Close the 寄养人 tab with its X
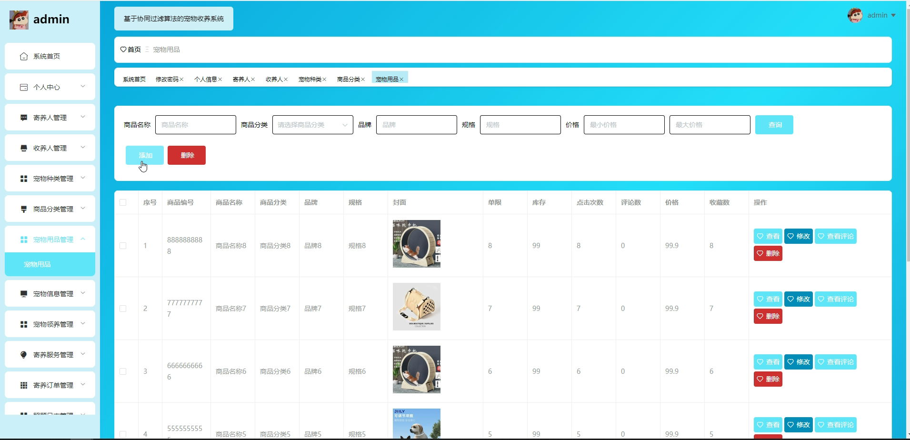The height and width of the screenshot is (440, 910). point(253,80)
